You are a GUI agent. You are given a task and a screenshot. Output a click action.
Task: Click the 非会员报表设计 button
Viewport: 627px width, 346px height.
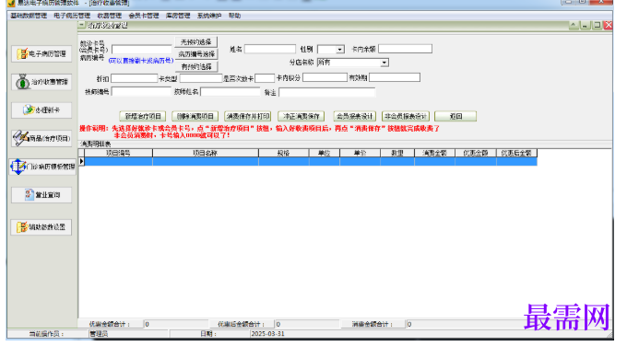click(x=406, y=117)
